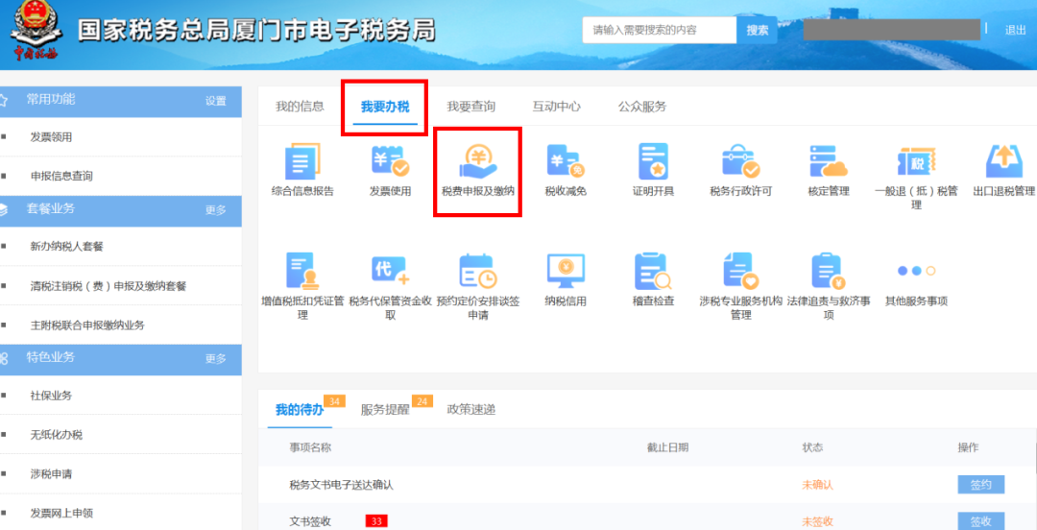Switch to 互动中心 tab
The width and height of the screenshot is (1037, 530).
pos(556,107)
